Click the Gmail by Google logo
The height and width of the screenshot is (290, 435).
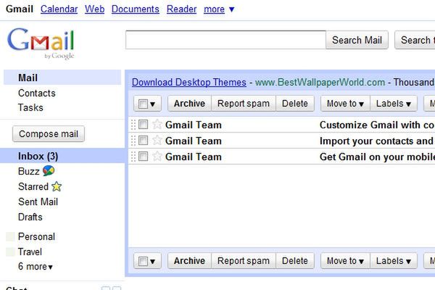click(x=41, y=43)
